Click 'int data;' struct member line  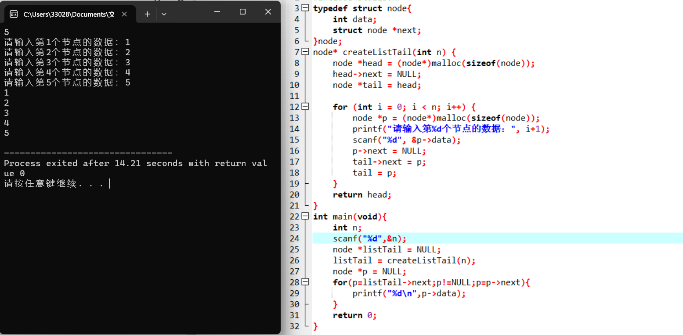[x=354, y=19]
